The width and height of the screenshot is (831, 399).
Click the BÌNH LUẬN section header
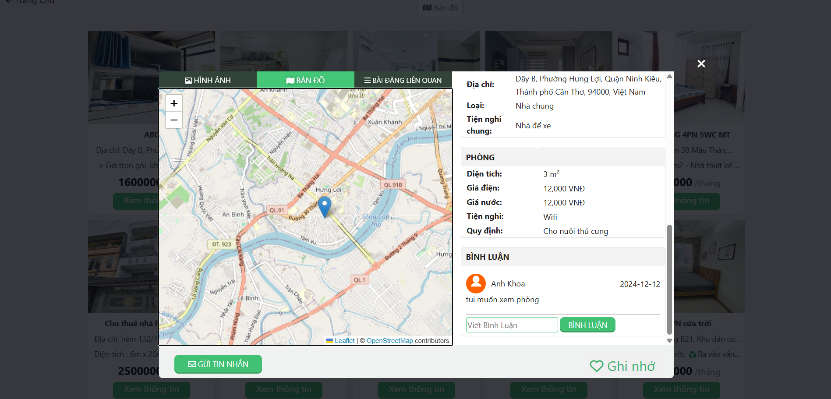[563, 257]
